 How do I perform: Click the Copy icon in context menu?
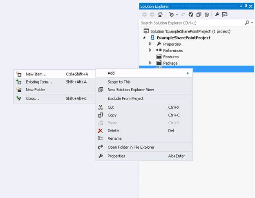(x=101, y=115)
